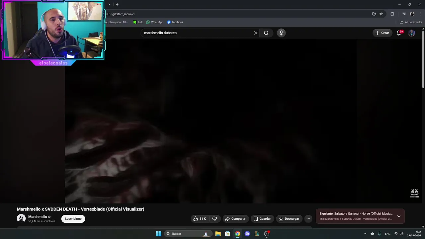425x239 pixels.
Task: Open the Kick bookmark
Action: pos(138,22)
